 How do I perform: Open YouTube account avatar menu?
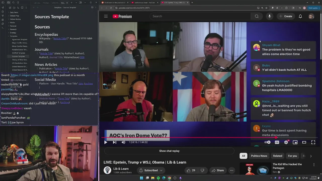point(311,16)
